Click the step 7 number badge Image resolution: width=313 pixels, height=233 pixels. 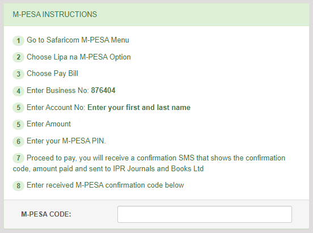click(18, 158)
